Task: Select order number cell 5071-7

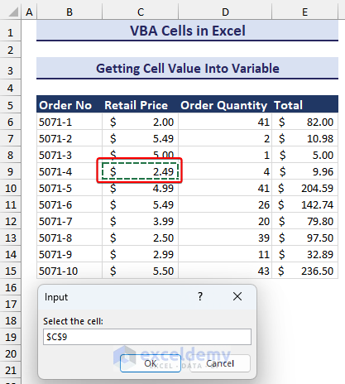Action: click(69, 221)
